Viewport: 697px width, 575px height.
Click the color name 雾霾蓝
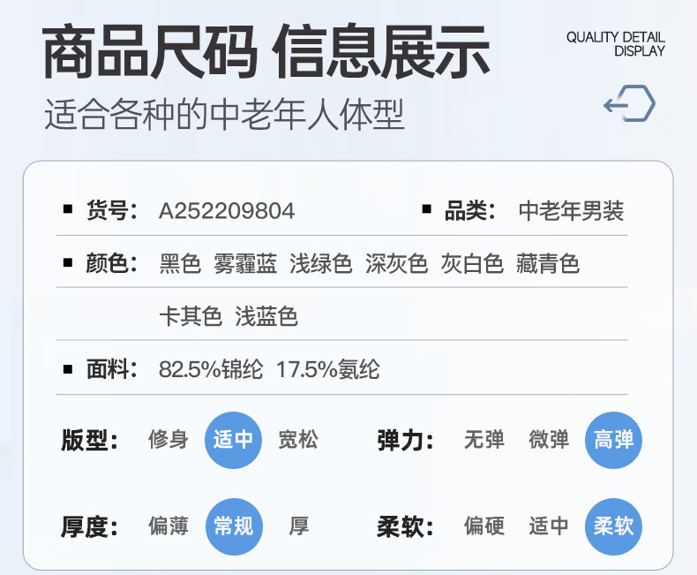[245, 263]
